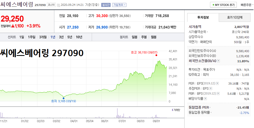Click help icon next to PBR BPS(2019.12)
Image resolution: width=254 pixels, height=128 pixels.
218,94
